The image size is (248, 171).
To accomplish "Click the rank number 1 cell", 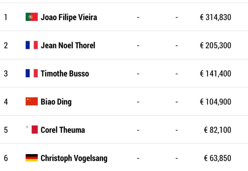I will 6,17.
